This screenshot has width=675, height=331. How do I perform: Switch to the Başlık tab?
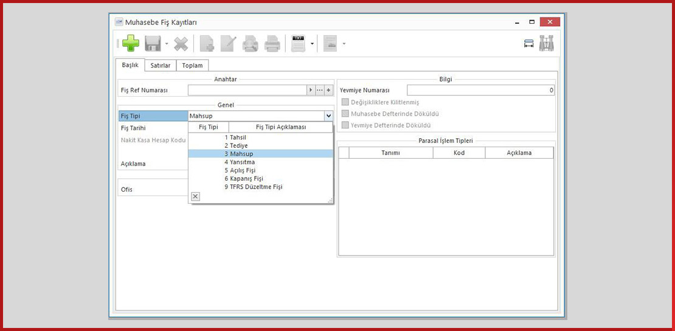pos(130,65)
